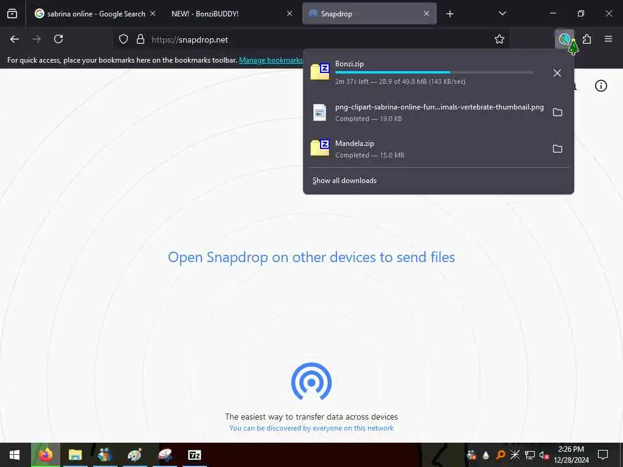Viewport: 623px width, 467px height.
Task: Click the Mandela.zip file name
Action: [355, 144]
